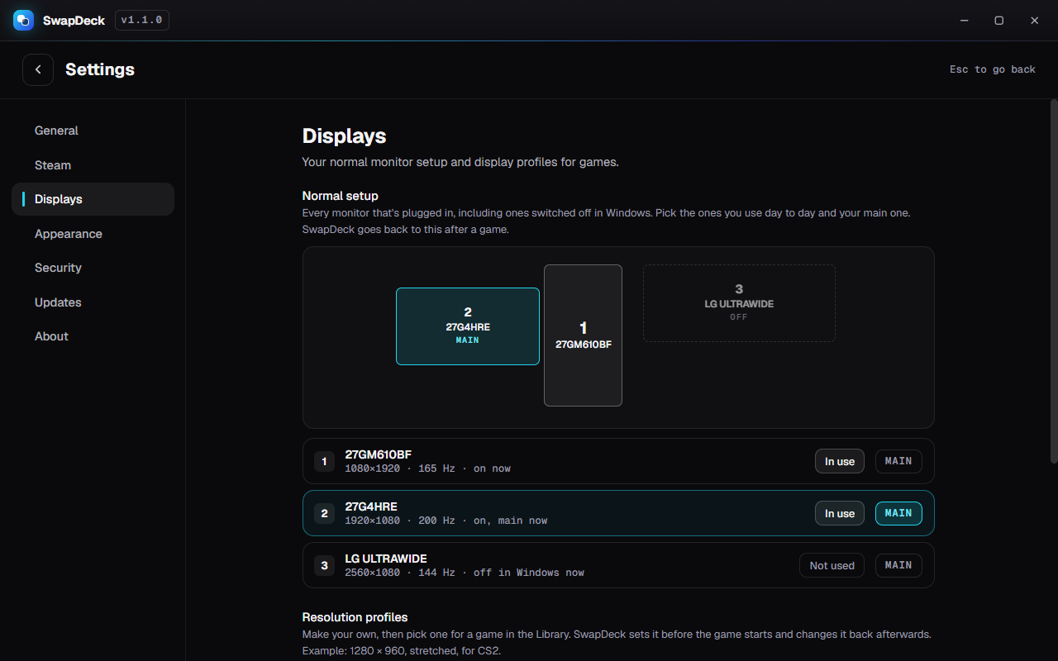
Task: Set LG ULTRAWIDE as the MAIN monitor
Action: click(898, 565)
